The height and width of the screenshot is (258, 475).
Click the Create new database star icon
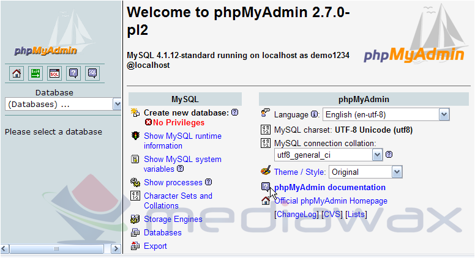coord(135,112)
